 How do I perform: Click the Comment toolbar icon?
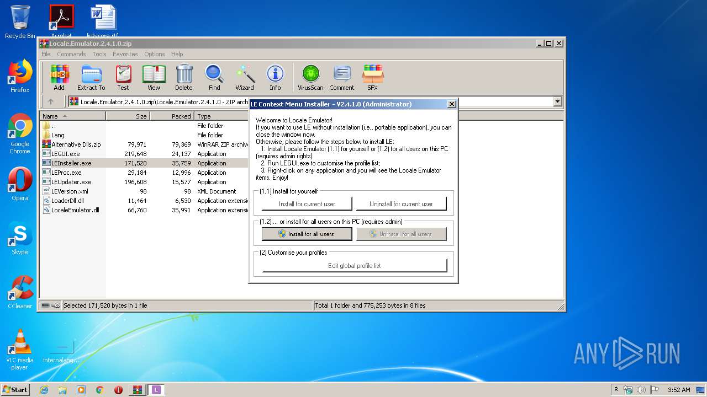point(342,77)
